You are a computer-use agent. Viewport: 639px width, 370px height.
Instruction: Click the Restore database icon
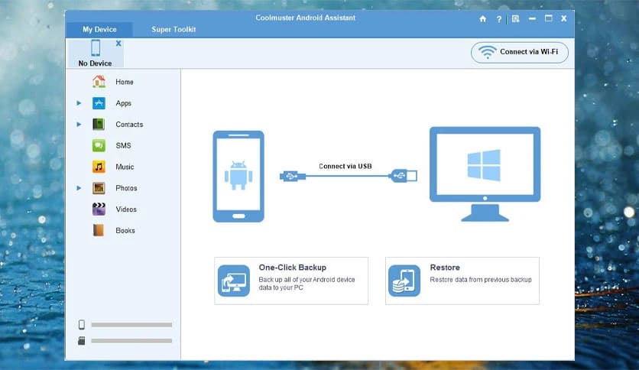coord(404,281)
